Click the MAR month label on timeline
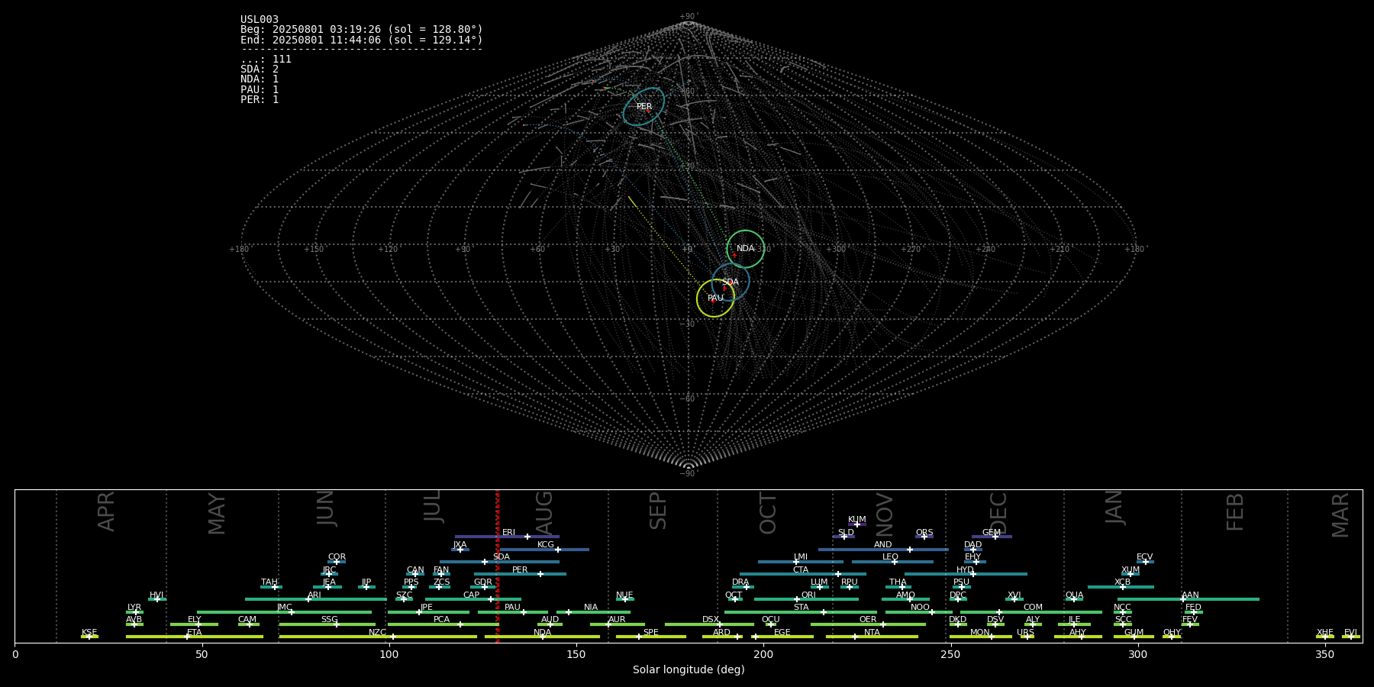Image resolution: width=1374 pixels, height=687 pixels. click(1340, 515)
